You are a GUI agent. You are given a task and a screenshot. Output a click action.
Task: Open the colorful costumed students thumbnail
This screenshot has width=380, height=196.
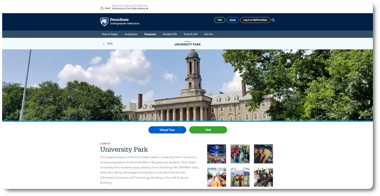point(240,154)
